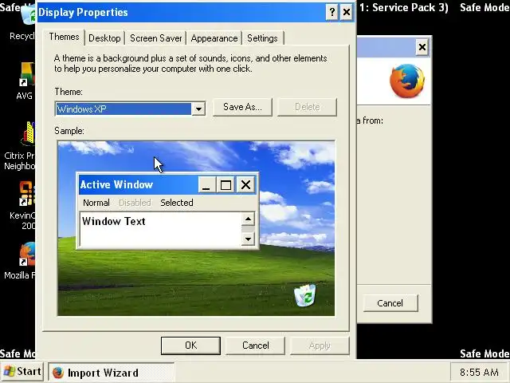Open the Start menu
The image size is (510, 383).
(22, 372)
